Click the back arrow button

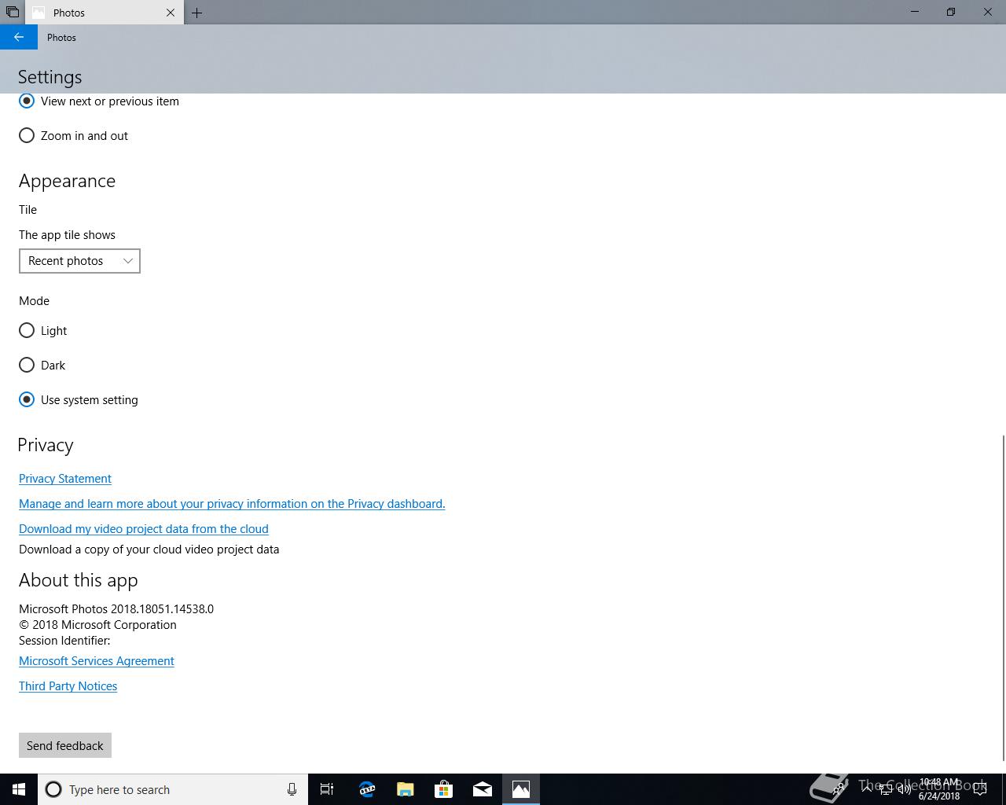19,37
